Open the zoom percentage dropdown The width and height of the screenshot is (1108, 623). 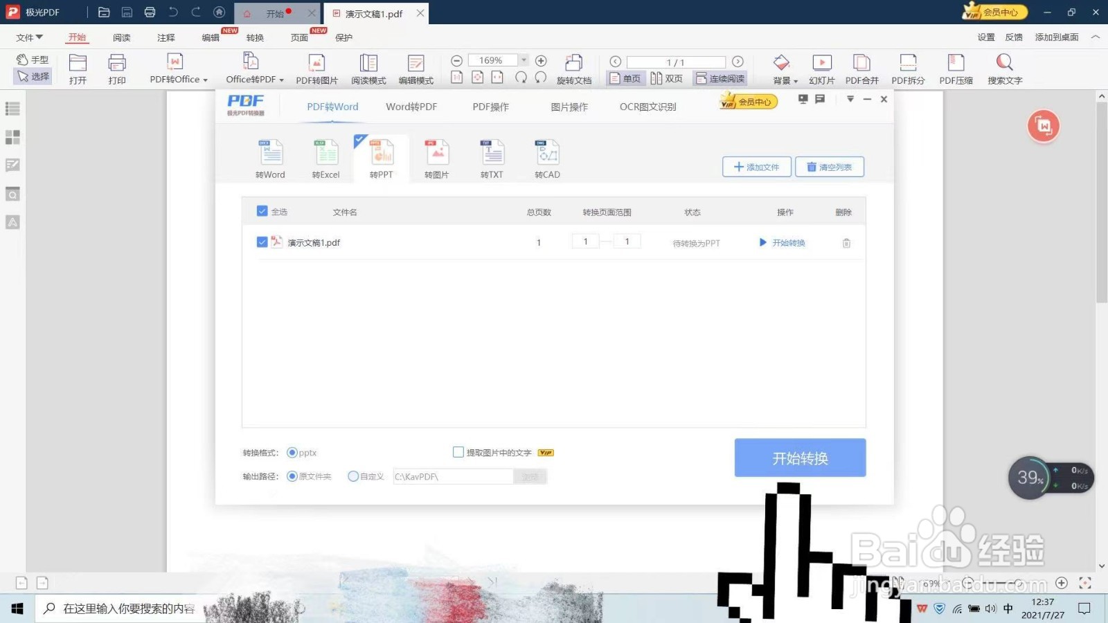click(x=524, y=60)
